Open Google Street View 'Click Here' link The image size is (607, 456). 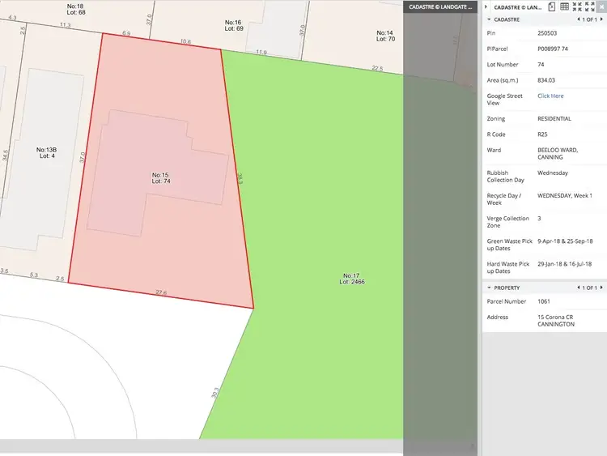click(550, 96)
